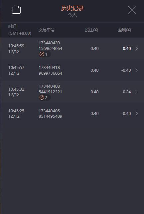Click the 交易单号 column header
This screenshot has width=144, height=214.
click(47, 30)
